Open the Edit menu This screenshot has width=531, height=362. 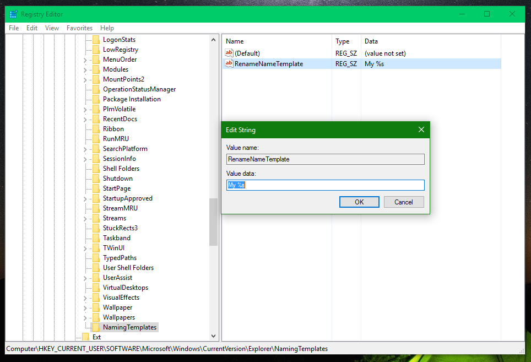click(x=32, y=28)
